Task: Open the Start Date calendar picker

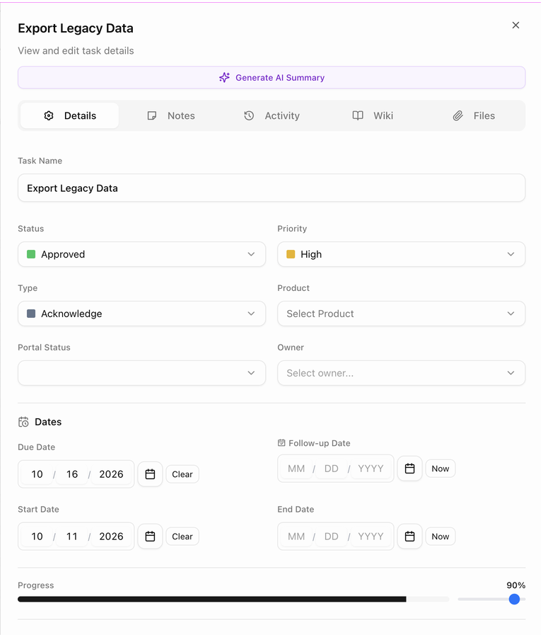Action: pos(150,536)
